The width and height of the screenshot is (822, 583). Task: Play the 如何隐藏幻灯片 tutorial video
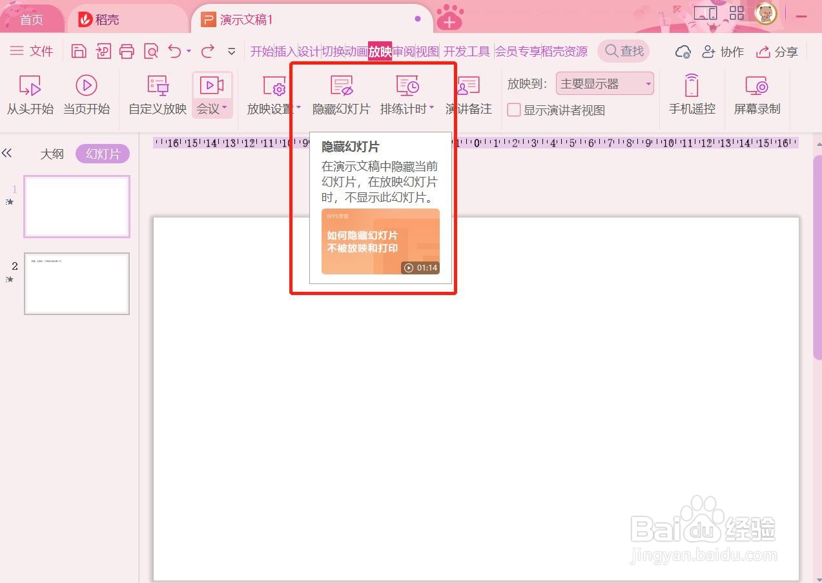(x=380, y=241)
